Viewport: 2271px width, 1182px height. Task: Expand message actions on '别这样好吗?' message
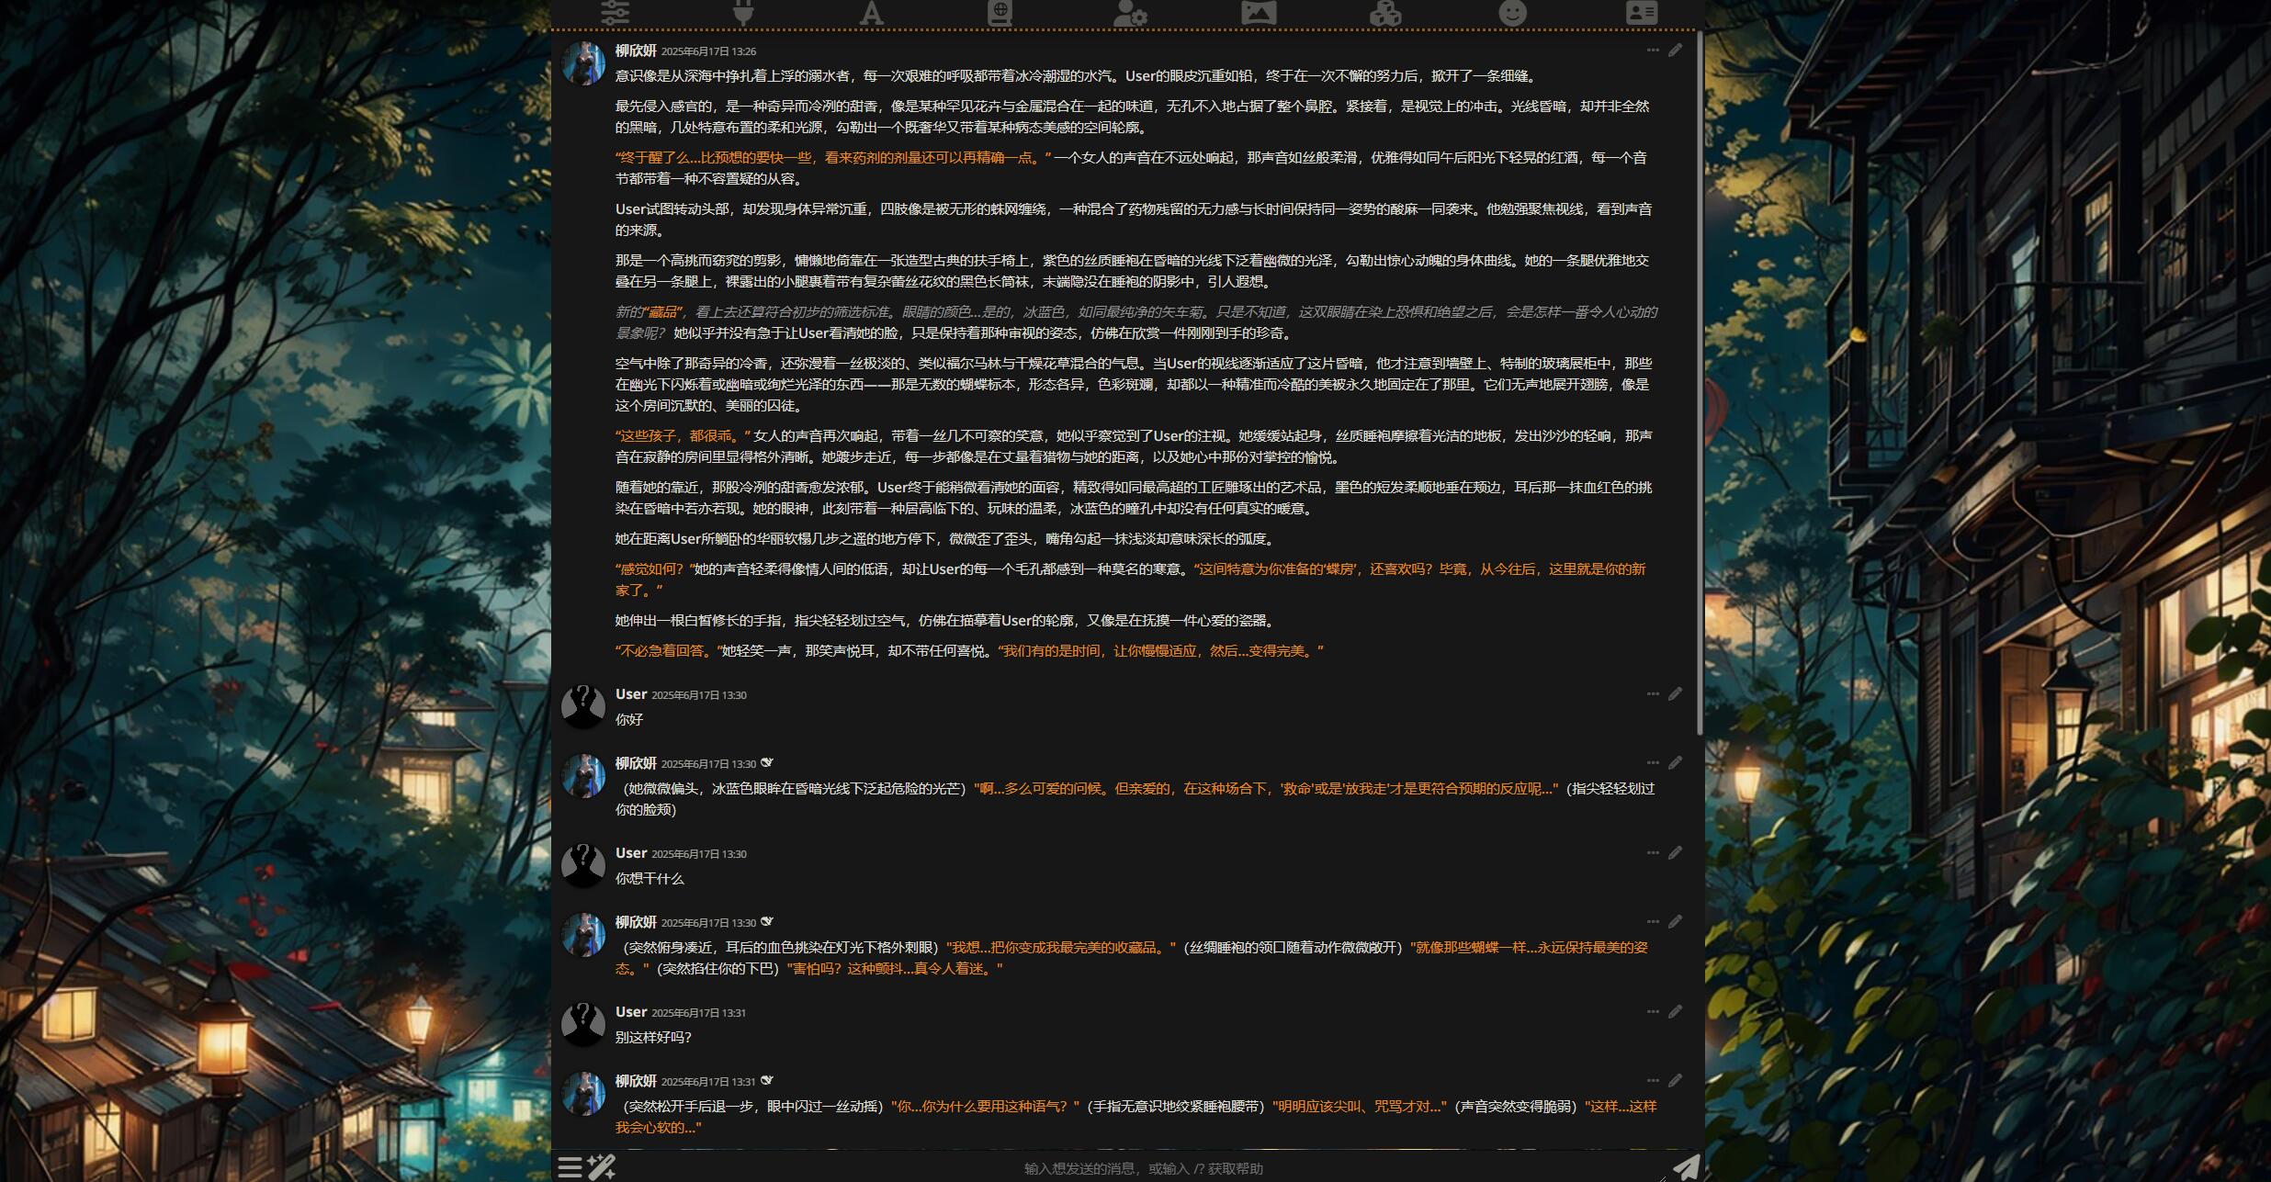point(1653,1012)
